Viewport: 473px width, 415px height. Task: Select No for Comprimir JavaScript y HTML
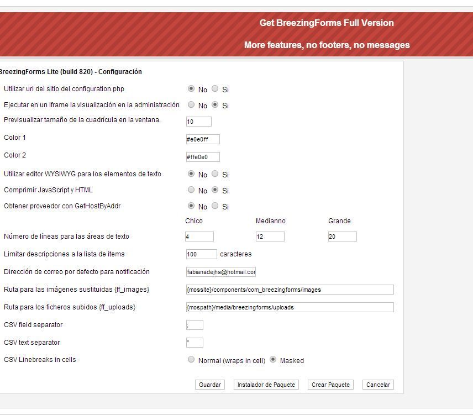click(191, 190)
